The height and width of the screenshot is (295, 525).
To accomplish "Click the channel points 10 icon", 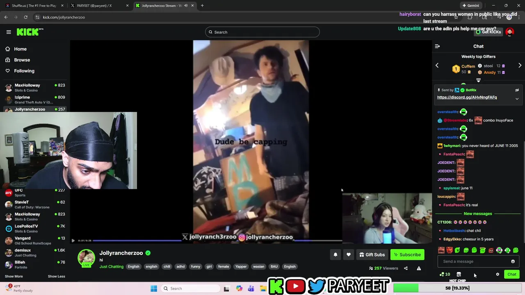I will pyautogui.click(x=445, y=274).
